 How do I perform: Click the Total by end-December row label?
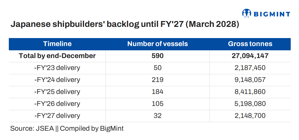pyautogui.click(x=57, y=56)
